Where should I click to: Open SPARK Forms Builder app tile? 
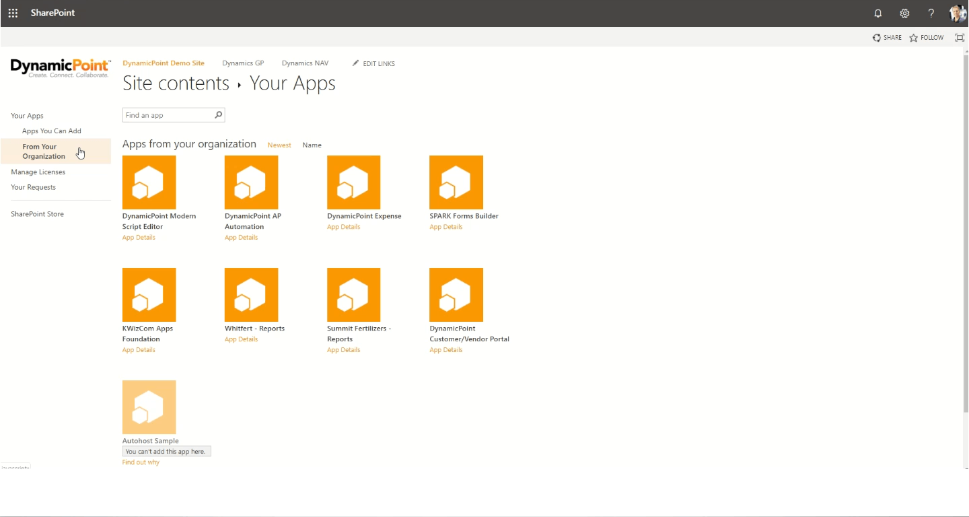point(456,182)
